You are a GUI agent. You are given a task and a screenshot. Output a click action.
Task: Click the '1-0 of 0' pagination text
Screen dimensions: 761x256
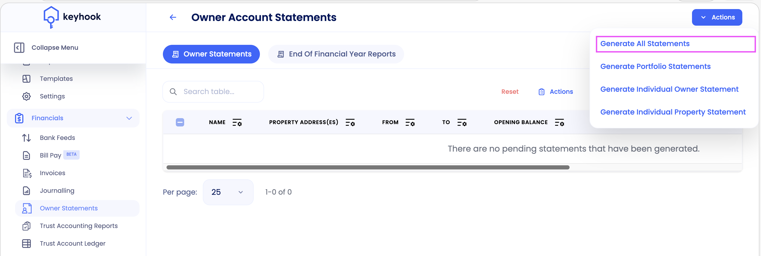pyautogui.click(x=278, y=192)
